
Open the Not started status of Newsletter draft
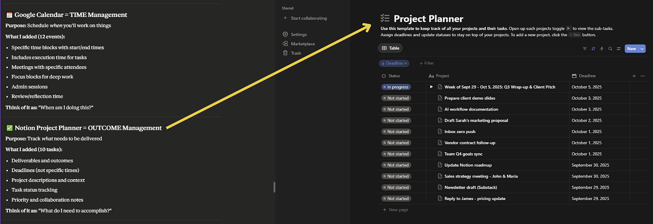(396, 187)
